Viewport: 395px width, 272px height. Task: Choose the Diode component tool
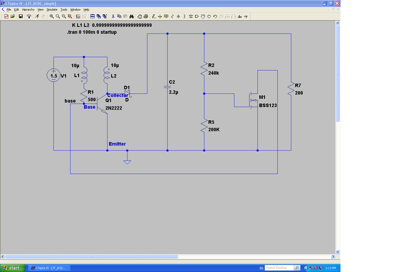point(191,16)
